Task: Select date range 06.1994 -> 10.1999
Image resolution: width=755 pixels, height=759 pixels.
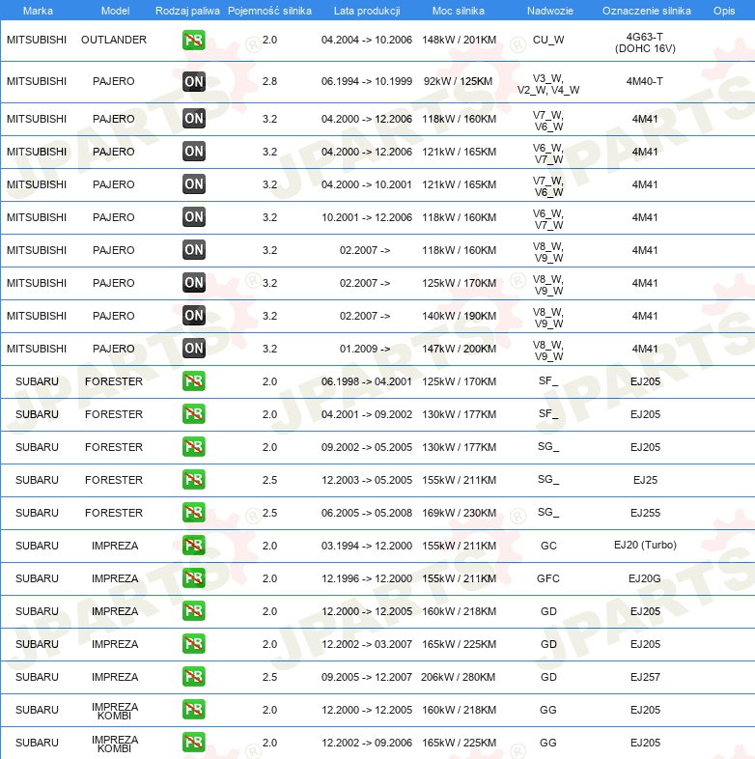Action: coord(367,81)
